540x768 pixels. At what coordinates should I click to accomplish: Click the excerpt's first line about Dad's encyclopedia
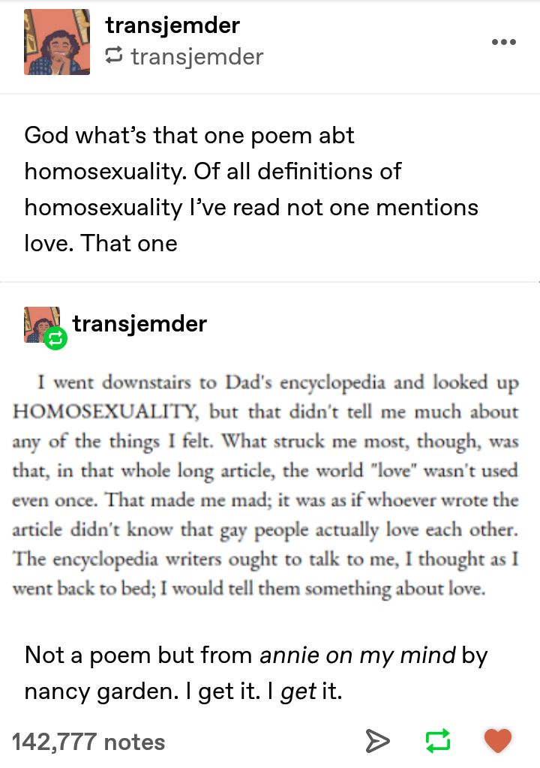click(x=277, y=382)
